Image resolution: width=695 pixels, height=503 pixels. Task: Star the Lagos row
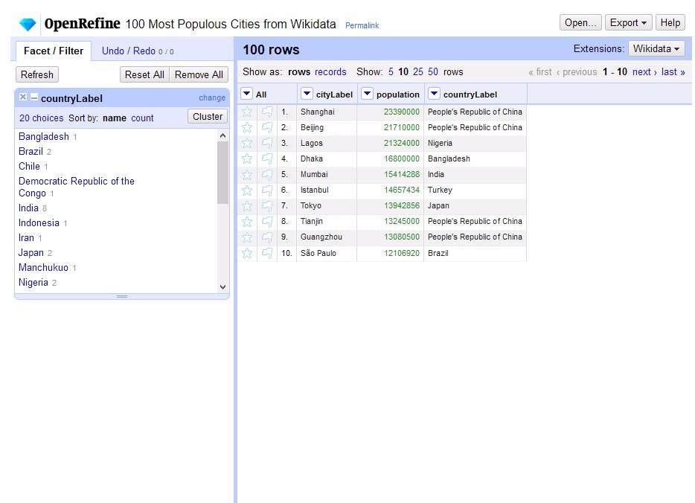(247, 143)
